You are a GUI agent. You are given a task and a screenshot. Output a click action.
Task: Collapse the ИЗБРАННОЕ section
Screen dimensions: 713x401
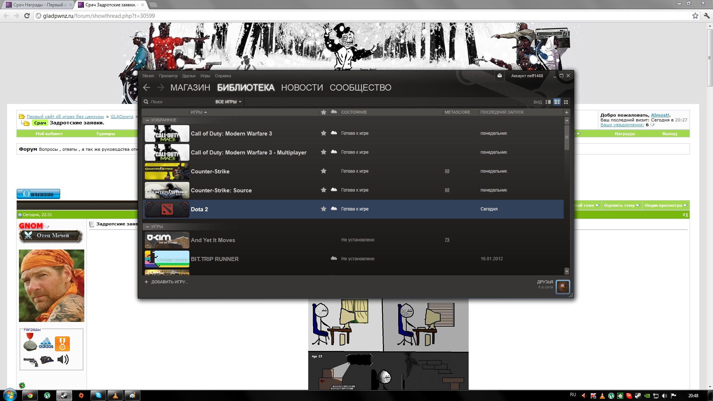click(x=147, y=120)
